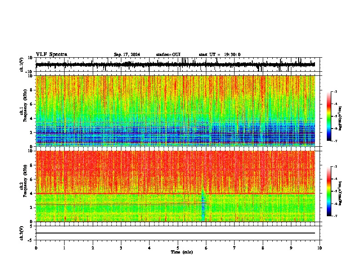Click the "10" label on the time axis

pos(320,248)
